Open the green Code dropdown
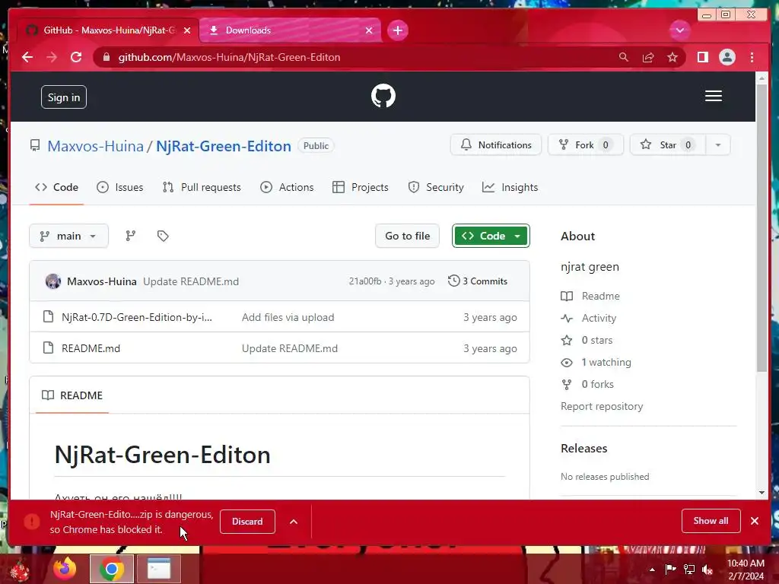The height and width of the screenshot is (584, 779). (x=491, y=236)
